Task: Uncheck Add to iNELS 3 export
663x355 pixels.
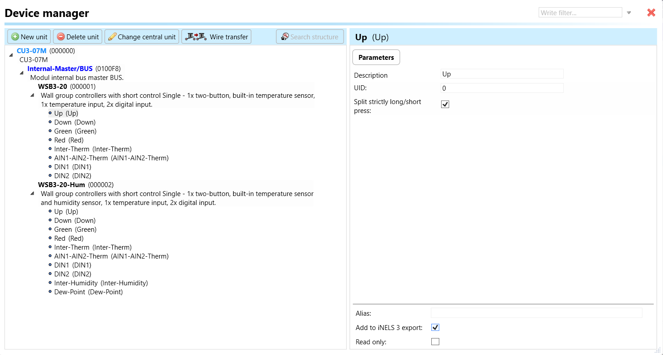Action: coord(435,327)
